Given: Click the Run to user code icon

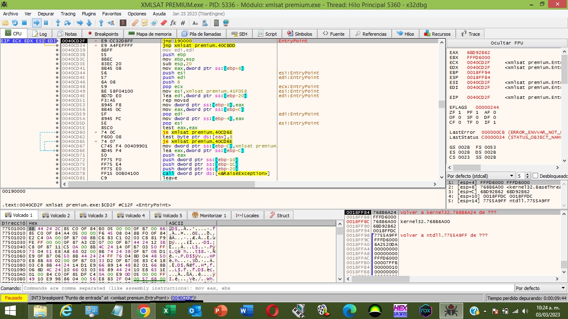Looking at the screenshot, I should [111, 23].
